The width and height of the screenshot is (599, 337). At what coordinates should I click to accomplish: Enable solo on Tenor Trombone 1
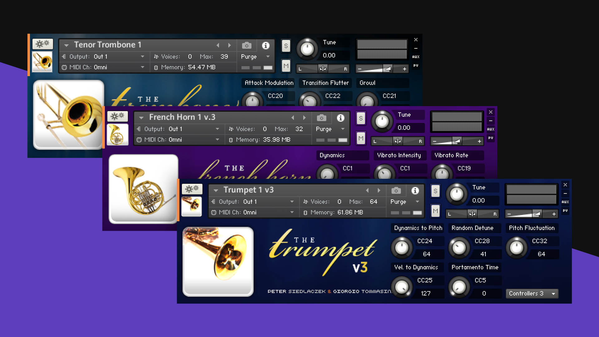point(286,46)
